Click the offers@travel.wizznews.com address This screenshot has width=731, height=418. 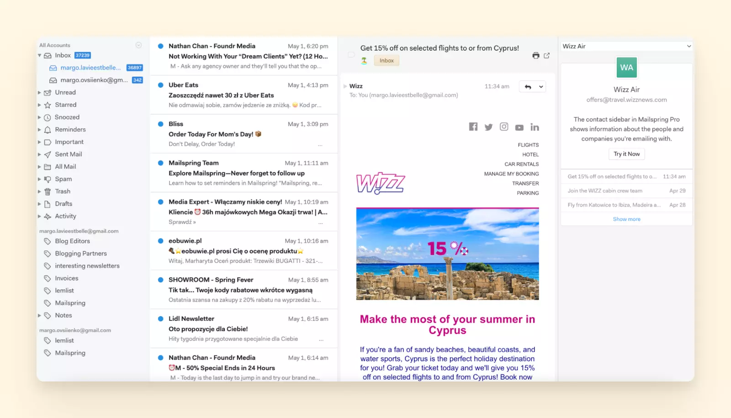point(627,100)
